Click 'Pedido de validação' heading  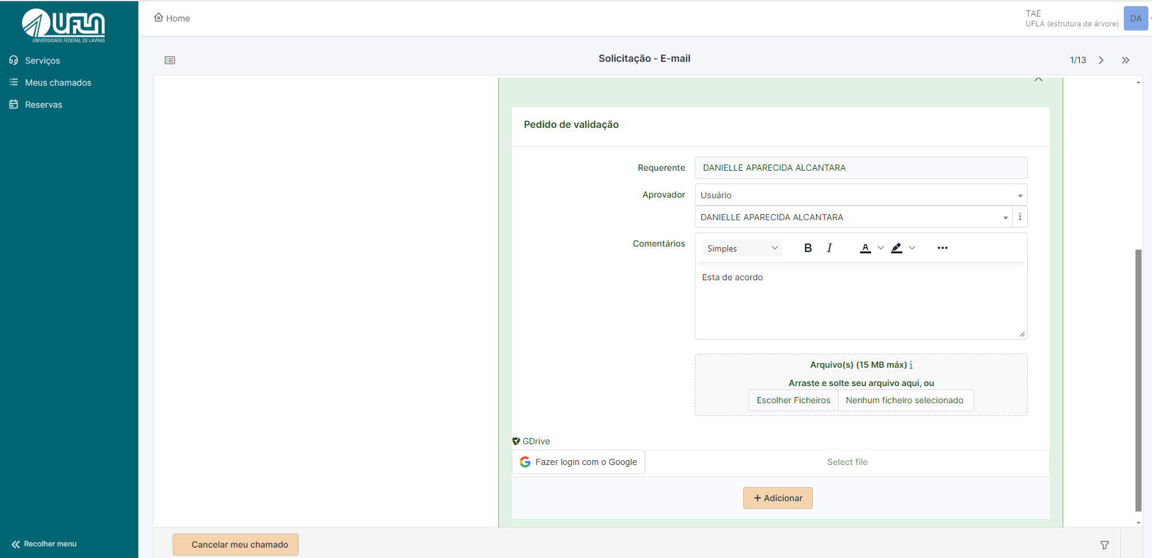click(571, 124)
